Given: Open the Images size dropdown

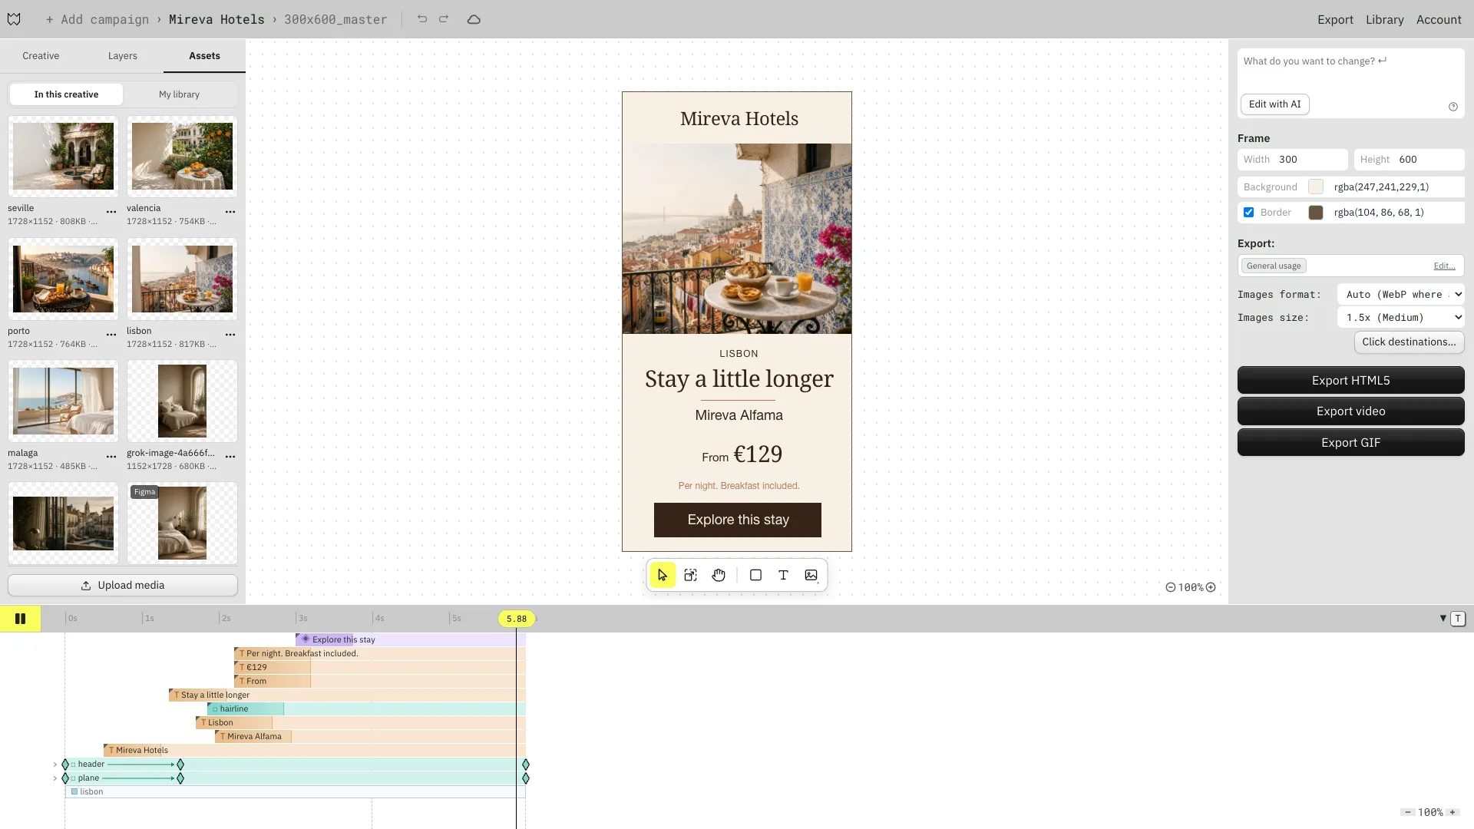Looking at the screenshot, I should click(1401, 318).
